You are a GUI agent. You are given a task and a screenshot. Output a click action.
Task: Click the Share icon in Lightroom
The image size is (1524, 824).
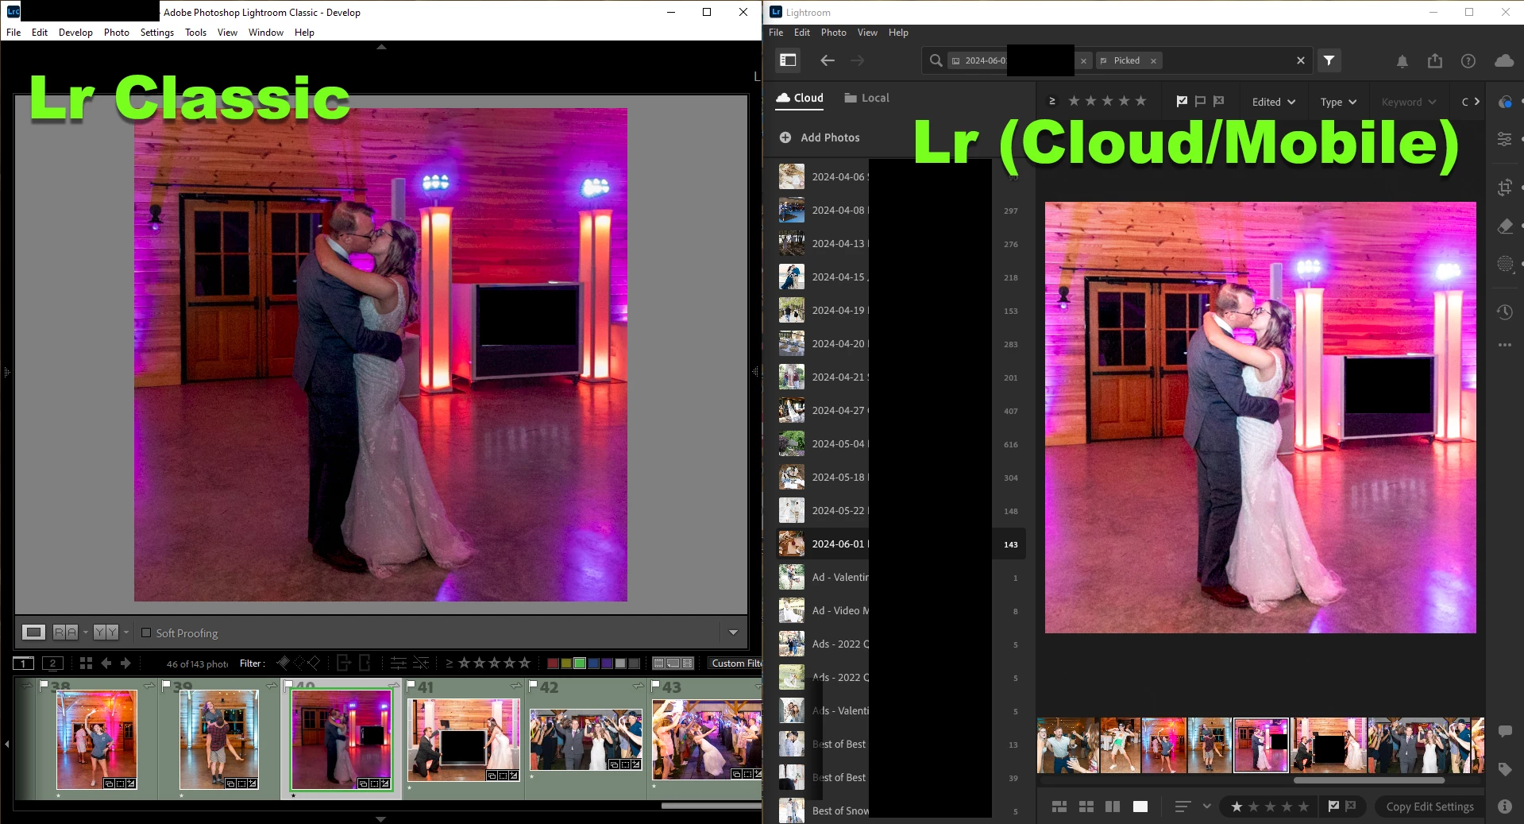point(1434,61)
